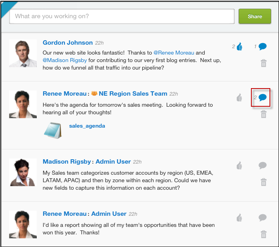The height and width of the screenshot is (247, 279).
Task: Delete the NE Region Sales Team post
Action: click(264, 114)
